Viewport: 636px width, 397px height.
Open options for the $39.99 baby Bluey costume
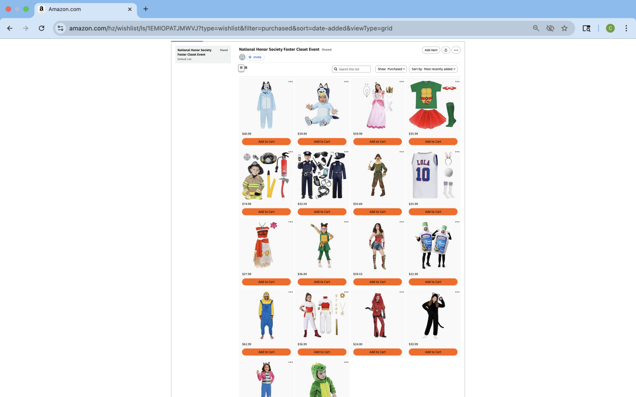point(346,81)
